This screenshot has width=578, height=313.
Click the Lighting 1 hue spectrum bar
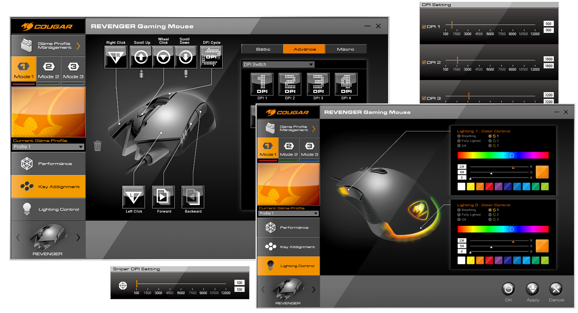click(503, 155)
